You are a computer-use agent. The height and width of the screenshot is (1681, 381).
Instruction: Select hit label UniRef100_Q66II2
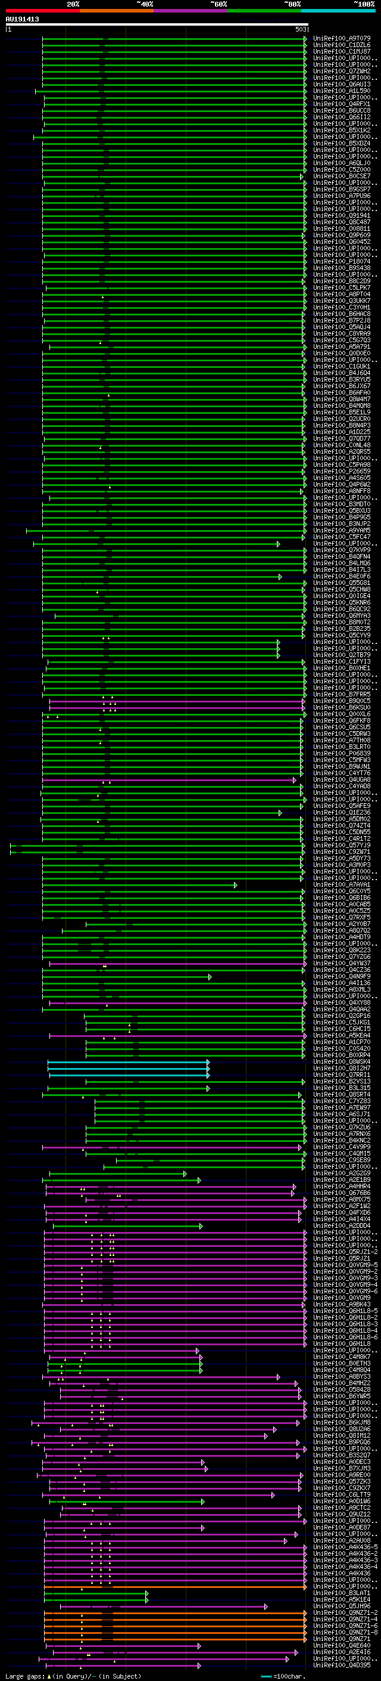[342, 117]
